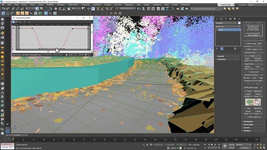Toggle the Invert Curve checkbox
This screenshot has height=150, width=267.
[249, 72]
